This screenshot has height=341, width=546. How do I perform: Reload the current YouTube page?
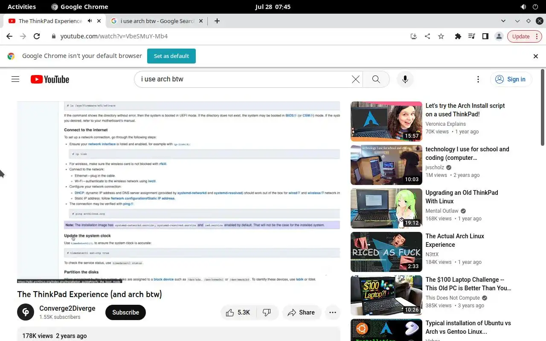[37, 36]
